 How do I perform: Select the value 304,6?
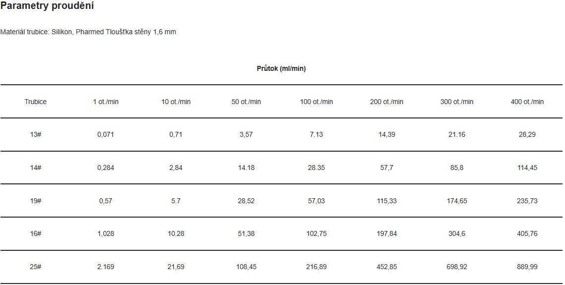[457, 234]
